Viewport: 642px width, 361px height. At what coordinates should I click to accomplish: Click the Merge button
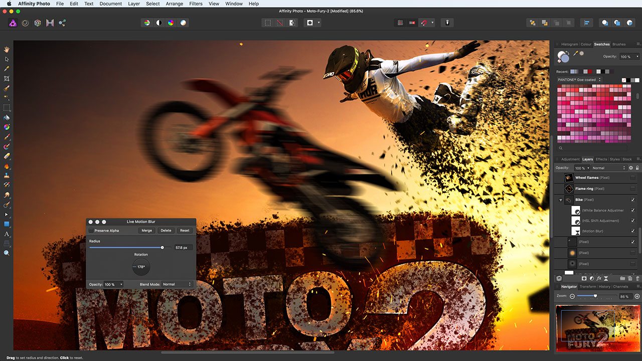point(146,231)
